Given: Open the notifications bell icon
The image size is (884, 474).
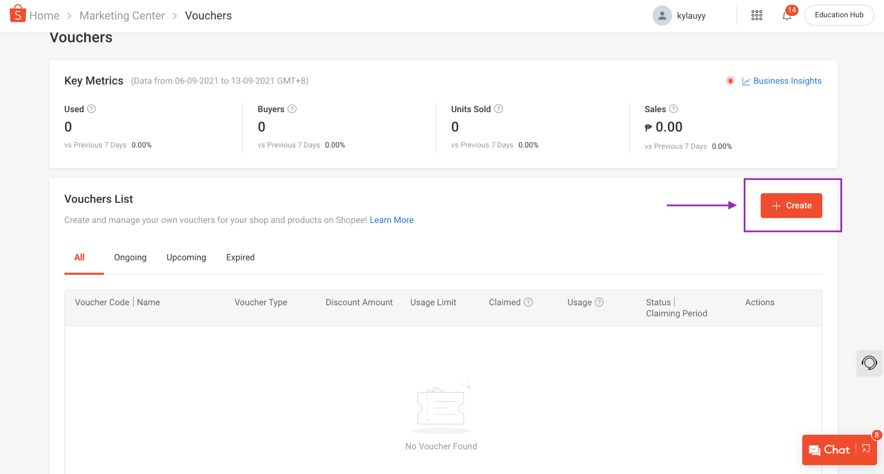Looking at the screenshot, I should point(787,16).
